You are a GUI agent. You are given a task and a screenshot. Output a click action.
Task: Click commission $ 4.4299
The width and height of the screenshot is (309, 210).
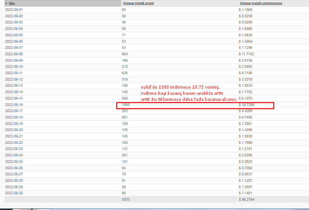245,111
